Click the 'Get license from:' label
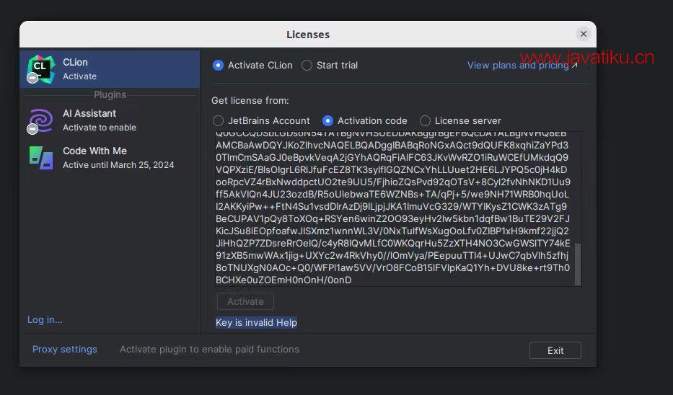Viewport: 673px width, 395px height. click(250, 100)
